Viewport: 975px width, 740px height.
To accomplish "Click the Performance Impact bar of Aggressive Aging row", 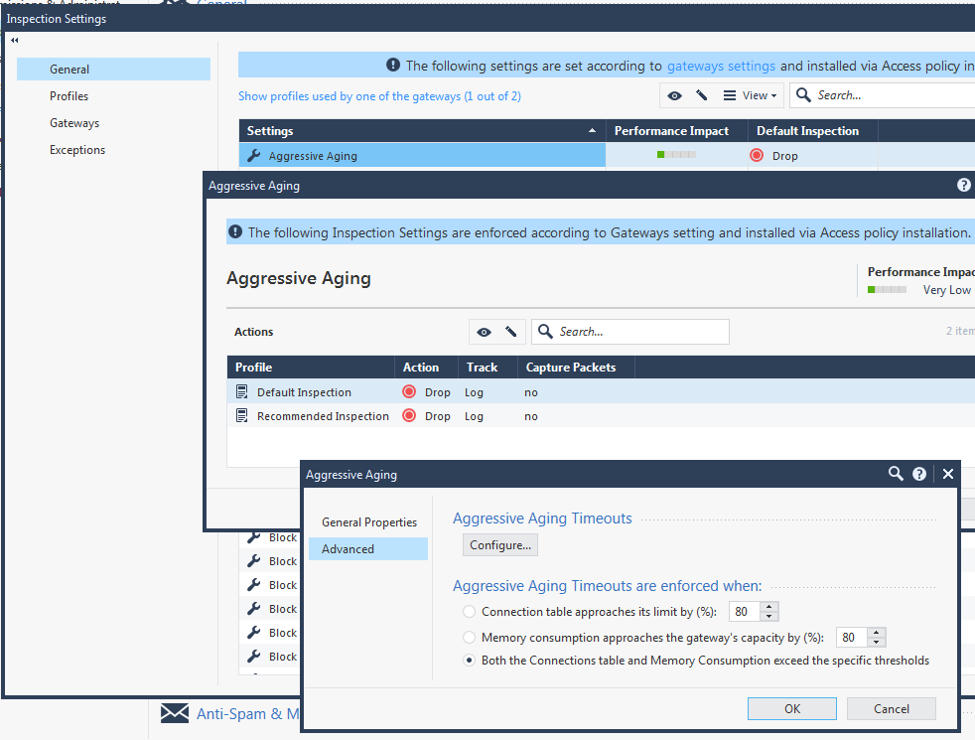I will (x=676, y=156).
